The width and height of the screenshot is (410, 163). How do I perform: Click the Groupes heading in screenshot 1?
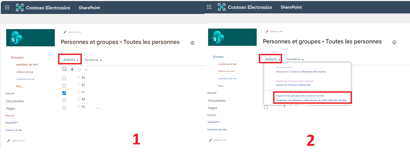coord(17,57)
